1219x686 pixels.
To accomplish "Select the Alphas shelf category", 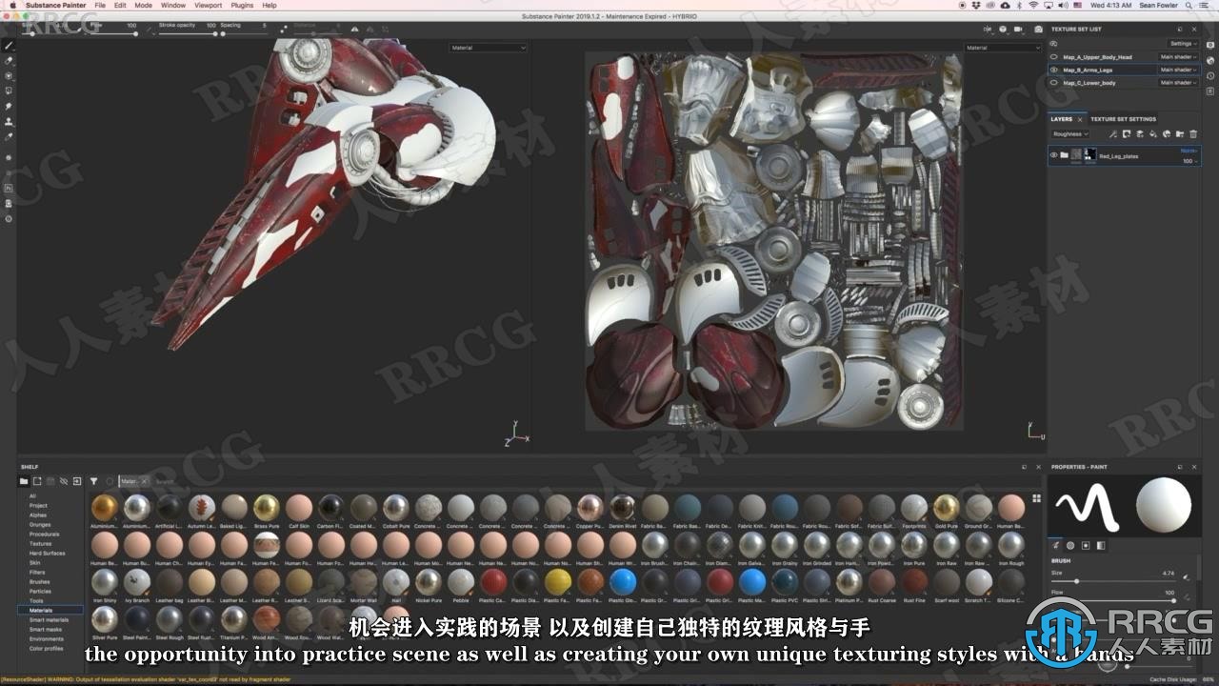I will tap(38, 515).
